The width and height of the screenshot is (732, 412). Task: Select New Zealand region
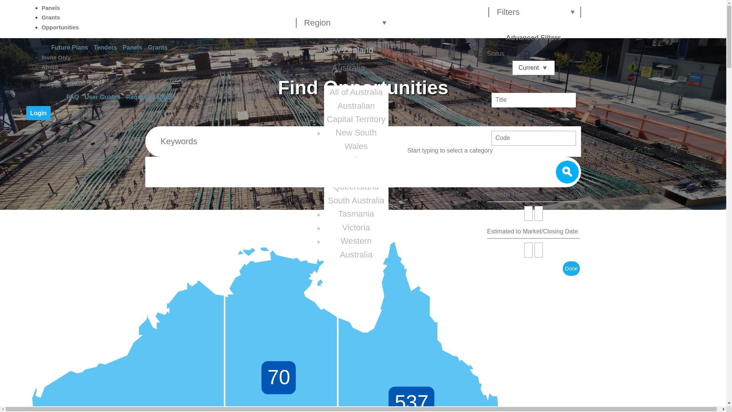click(348, 50)
